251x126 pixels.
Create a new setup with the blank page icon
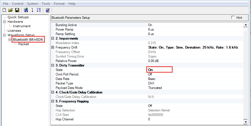(4, 10)
